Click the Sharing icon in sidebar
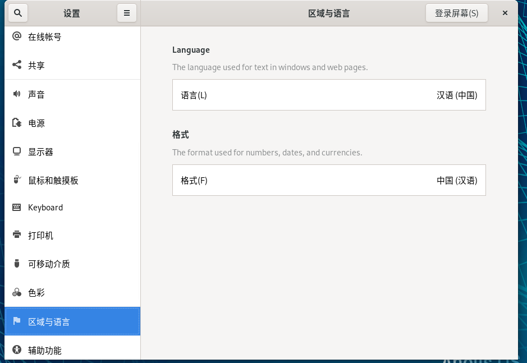The width and height of the screenshot is (527, 363). tap(17, 65)
